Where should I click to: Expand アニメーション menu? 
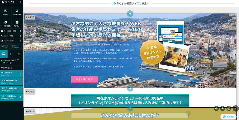click(x=11, y=41)
